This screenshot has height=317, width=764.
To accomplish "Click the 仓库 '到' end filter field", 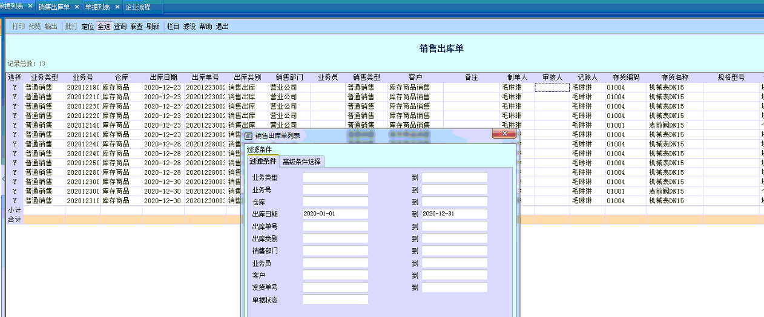I will [455, 201].
